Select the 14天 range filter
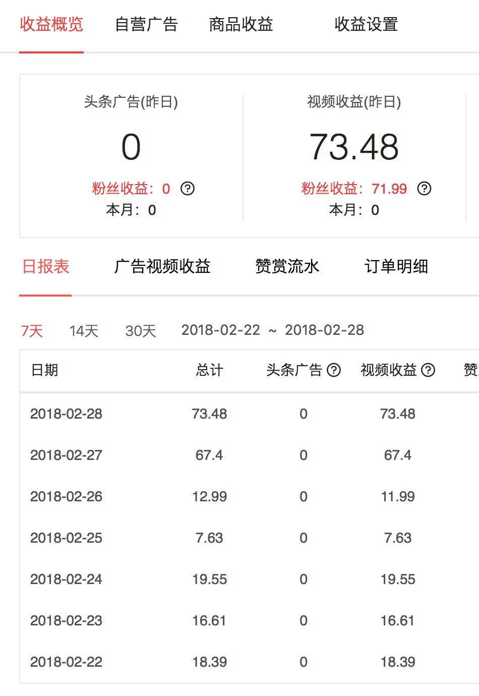479x696 pixels. (x=84, y=331)
